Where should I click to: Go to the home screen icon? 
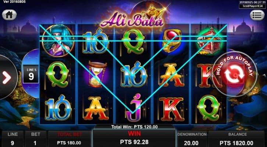[x=9, y=15]
